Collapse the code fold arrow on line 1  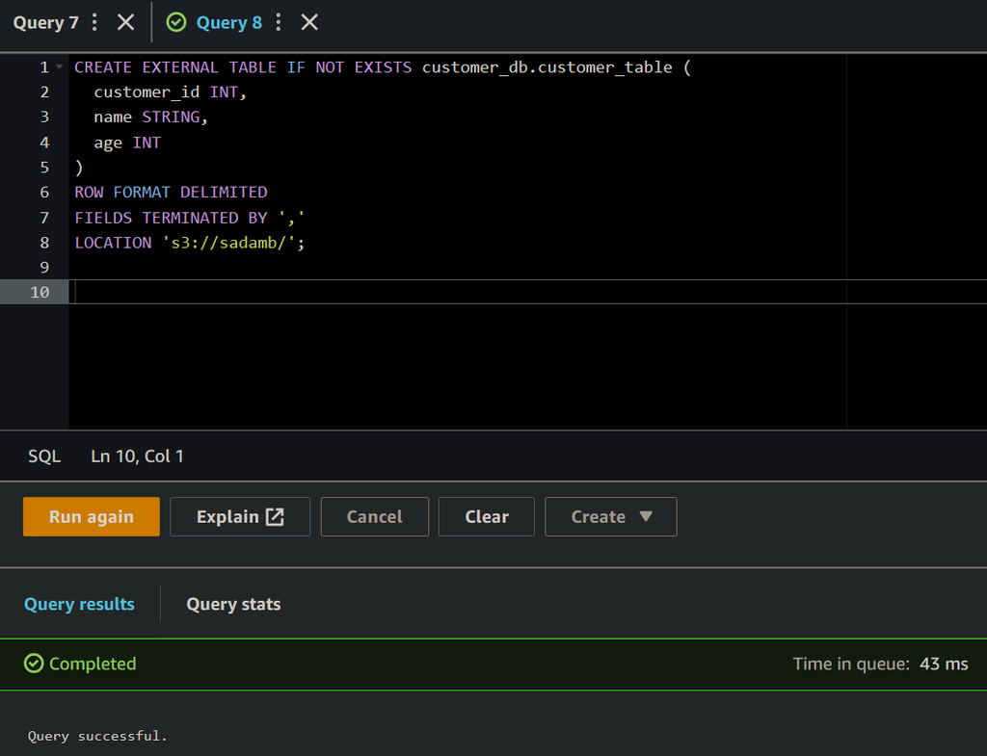[x=59, y=67]
